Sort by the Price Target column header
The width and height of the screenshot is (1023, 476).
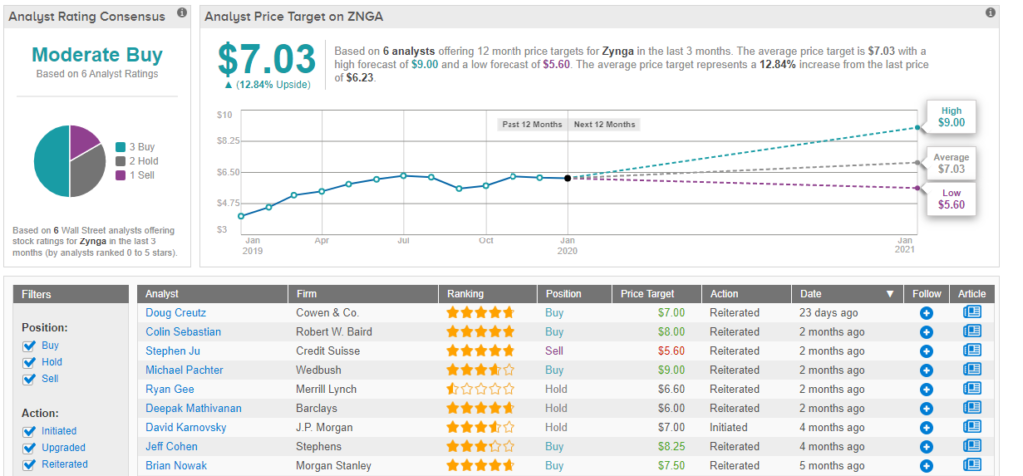tap(647, 294)
